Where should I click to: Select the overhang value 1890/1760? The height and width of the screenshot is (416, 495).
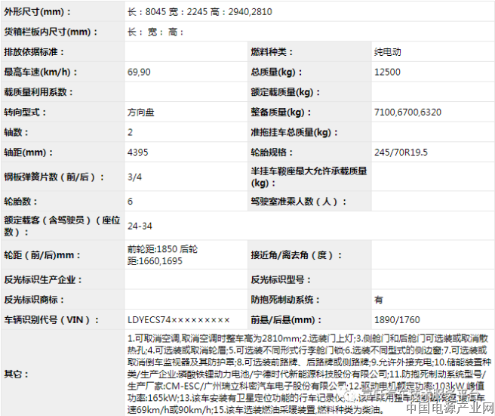[397, 319]
